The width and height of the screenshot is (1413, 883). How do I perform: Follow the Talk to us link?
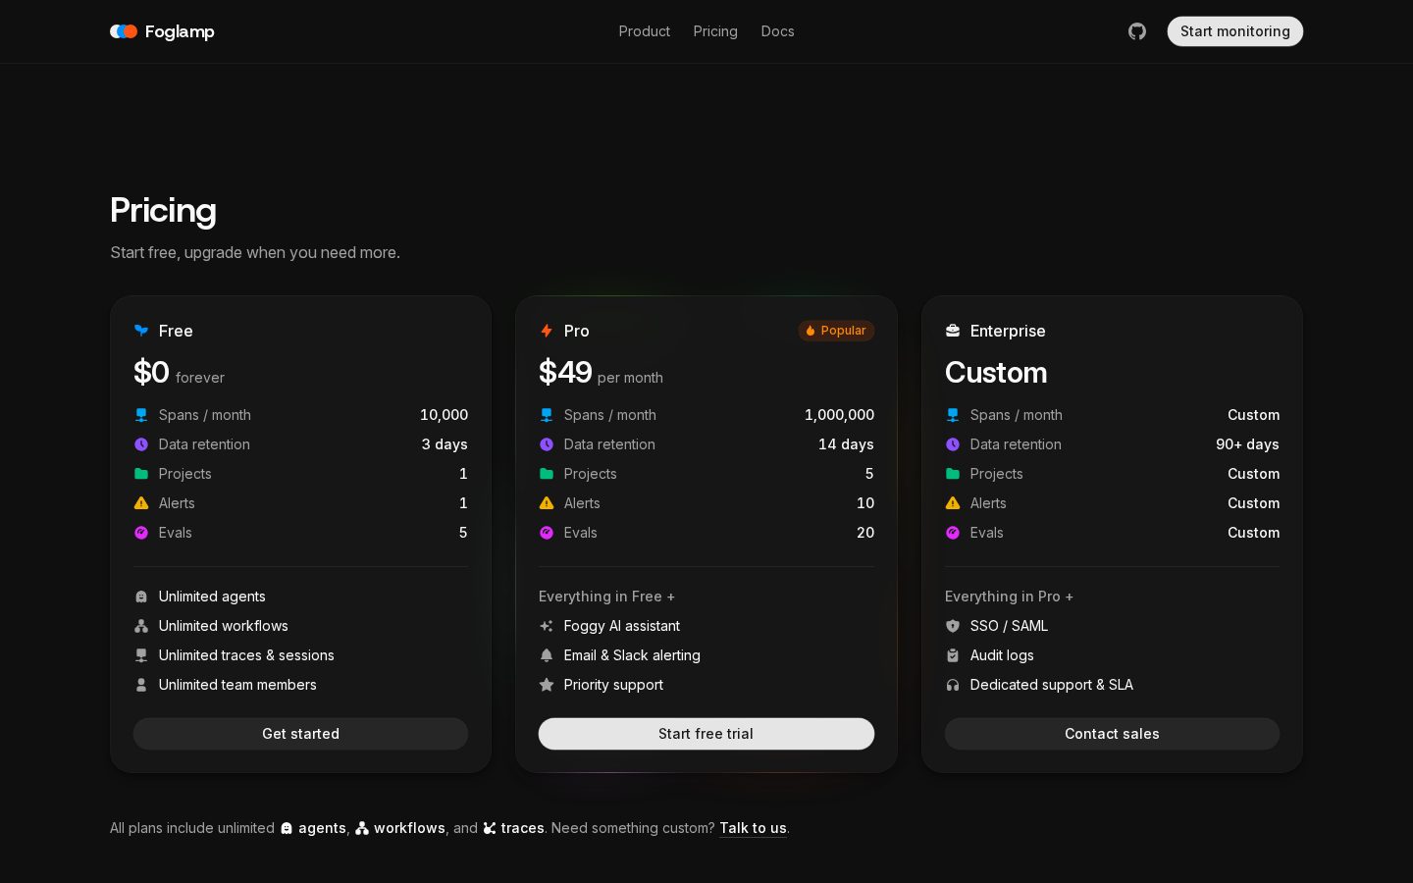click(753, 828)
